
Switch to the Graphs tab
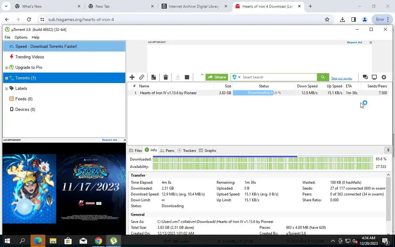(x=207, y=150)
